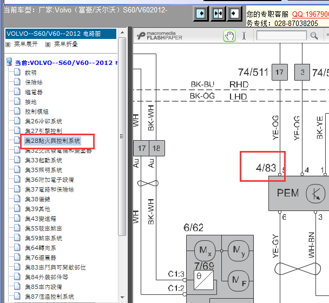Click the tree panel scroll-up arrow
This screenshot has width=329, height=303.
122,32
